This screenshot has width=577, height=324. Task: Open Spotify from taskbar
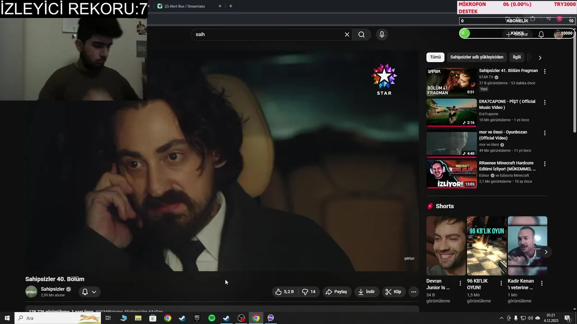click(212, 318)
